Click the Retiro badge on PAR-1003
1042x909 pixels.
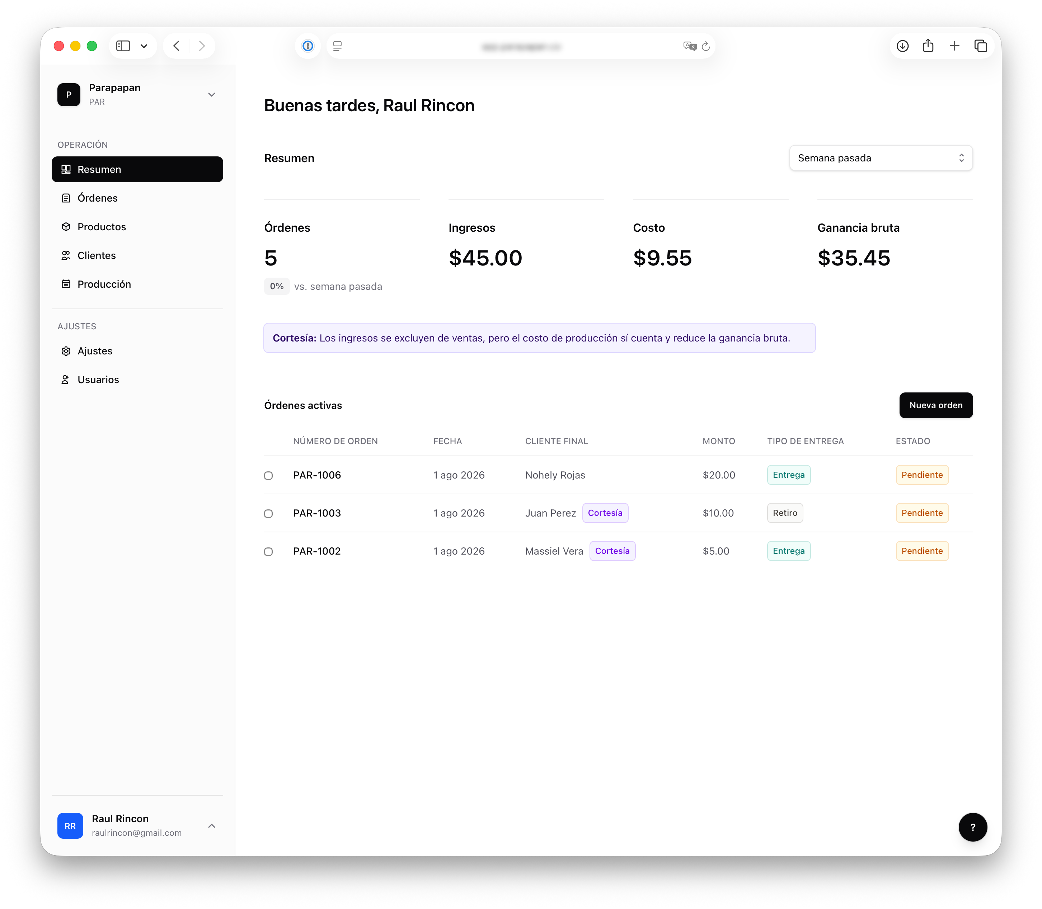785,513
